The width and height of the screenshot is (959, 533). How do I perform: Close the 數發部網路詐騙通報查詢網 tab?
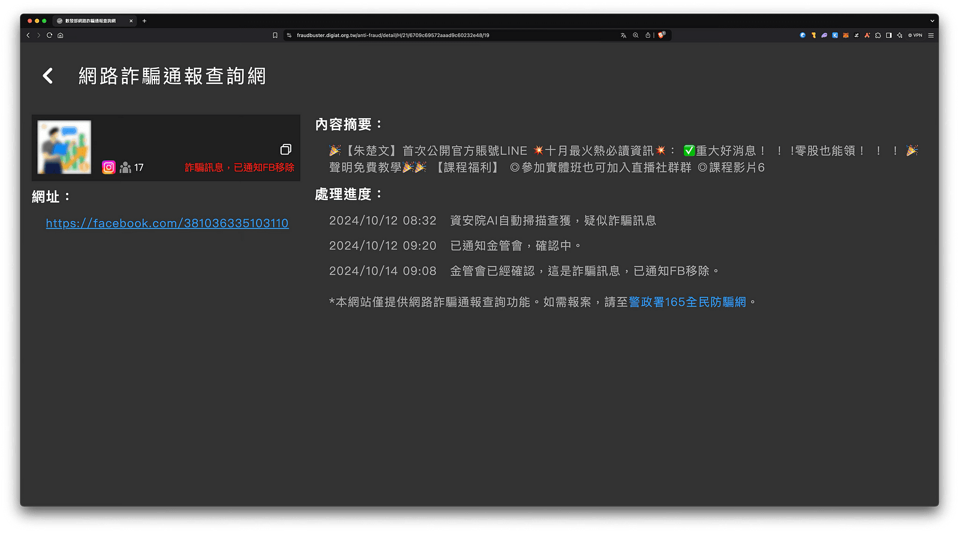coord(131,21)
